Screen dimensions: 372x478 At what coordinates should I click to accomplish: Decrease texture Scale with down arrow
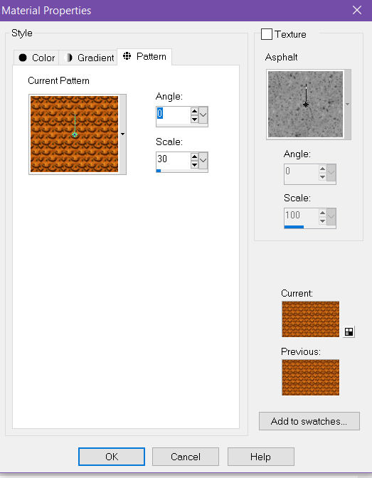coord(323,221)
